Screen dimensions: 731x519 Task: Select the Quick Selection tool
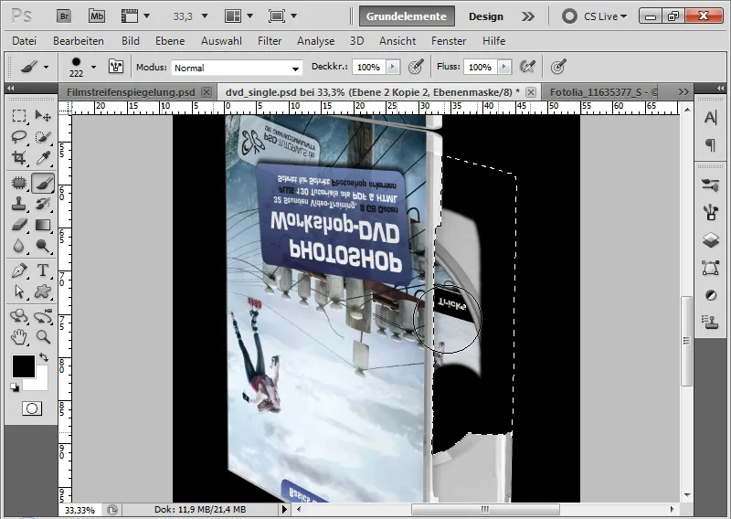(x=43, y=137)
